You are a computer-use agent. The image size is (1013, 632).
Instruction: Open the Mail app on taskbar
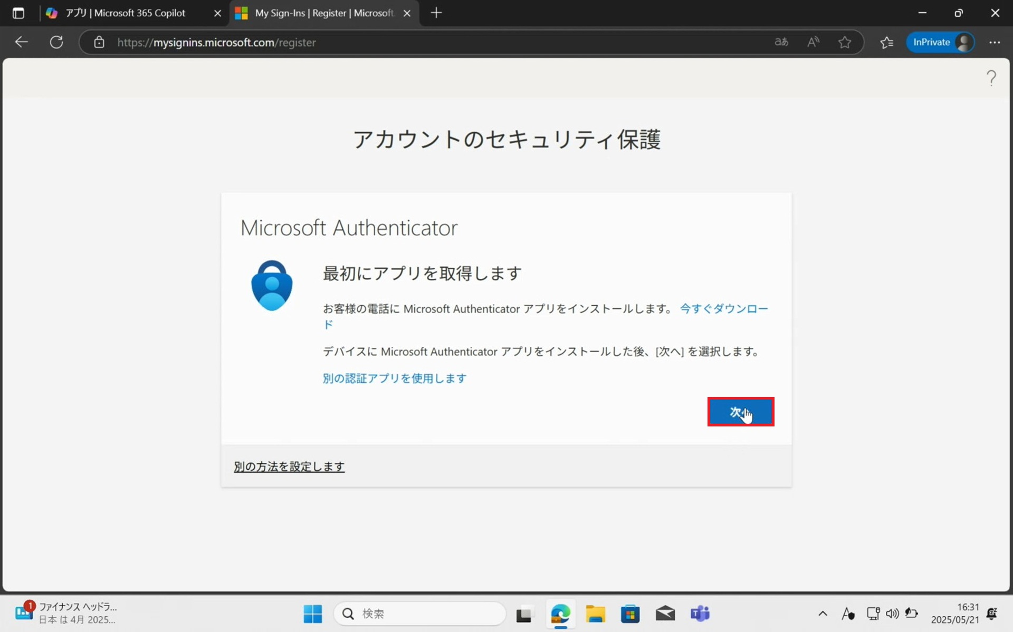665,614
